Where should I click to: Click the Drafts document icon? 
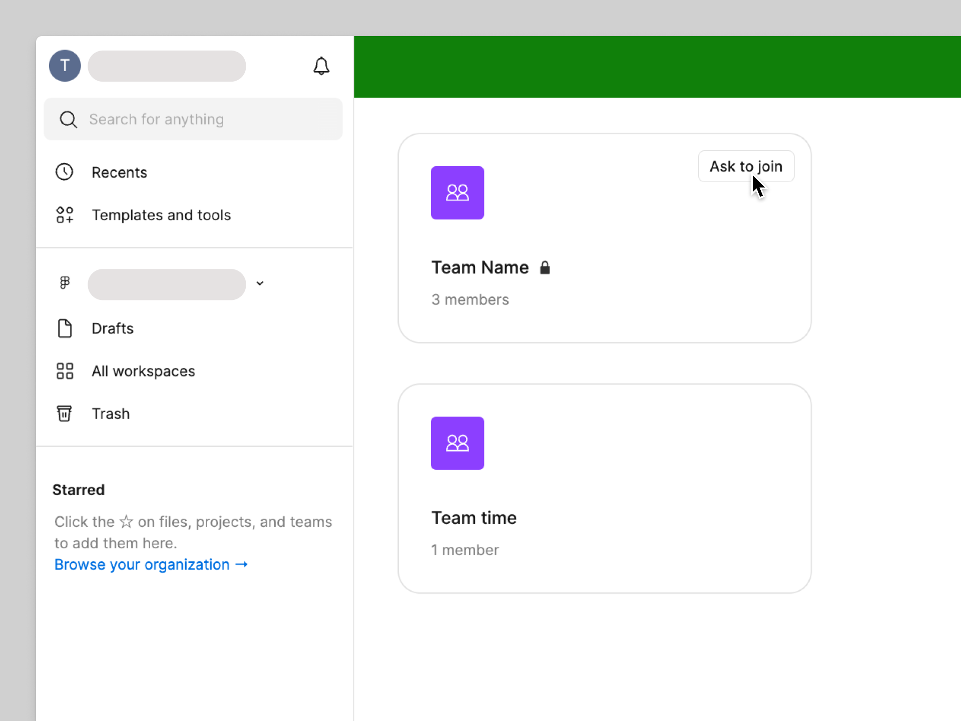click(x=65, y=328)
